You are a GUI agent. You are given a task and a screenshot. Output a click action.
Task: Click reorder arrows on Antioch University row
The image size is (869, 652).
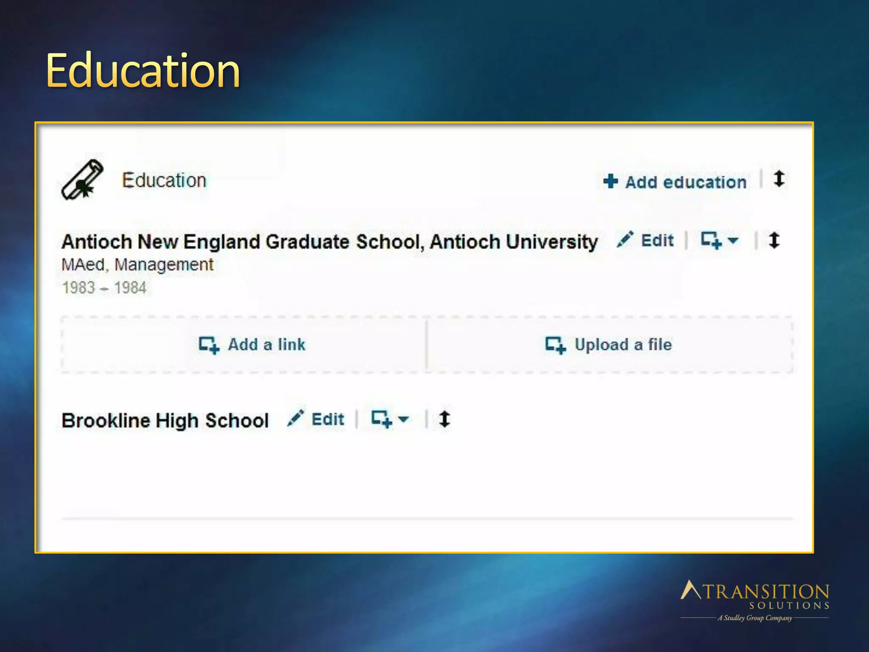(774, 240)
